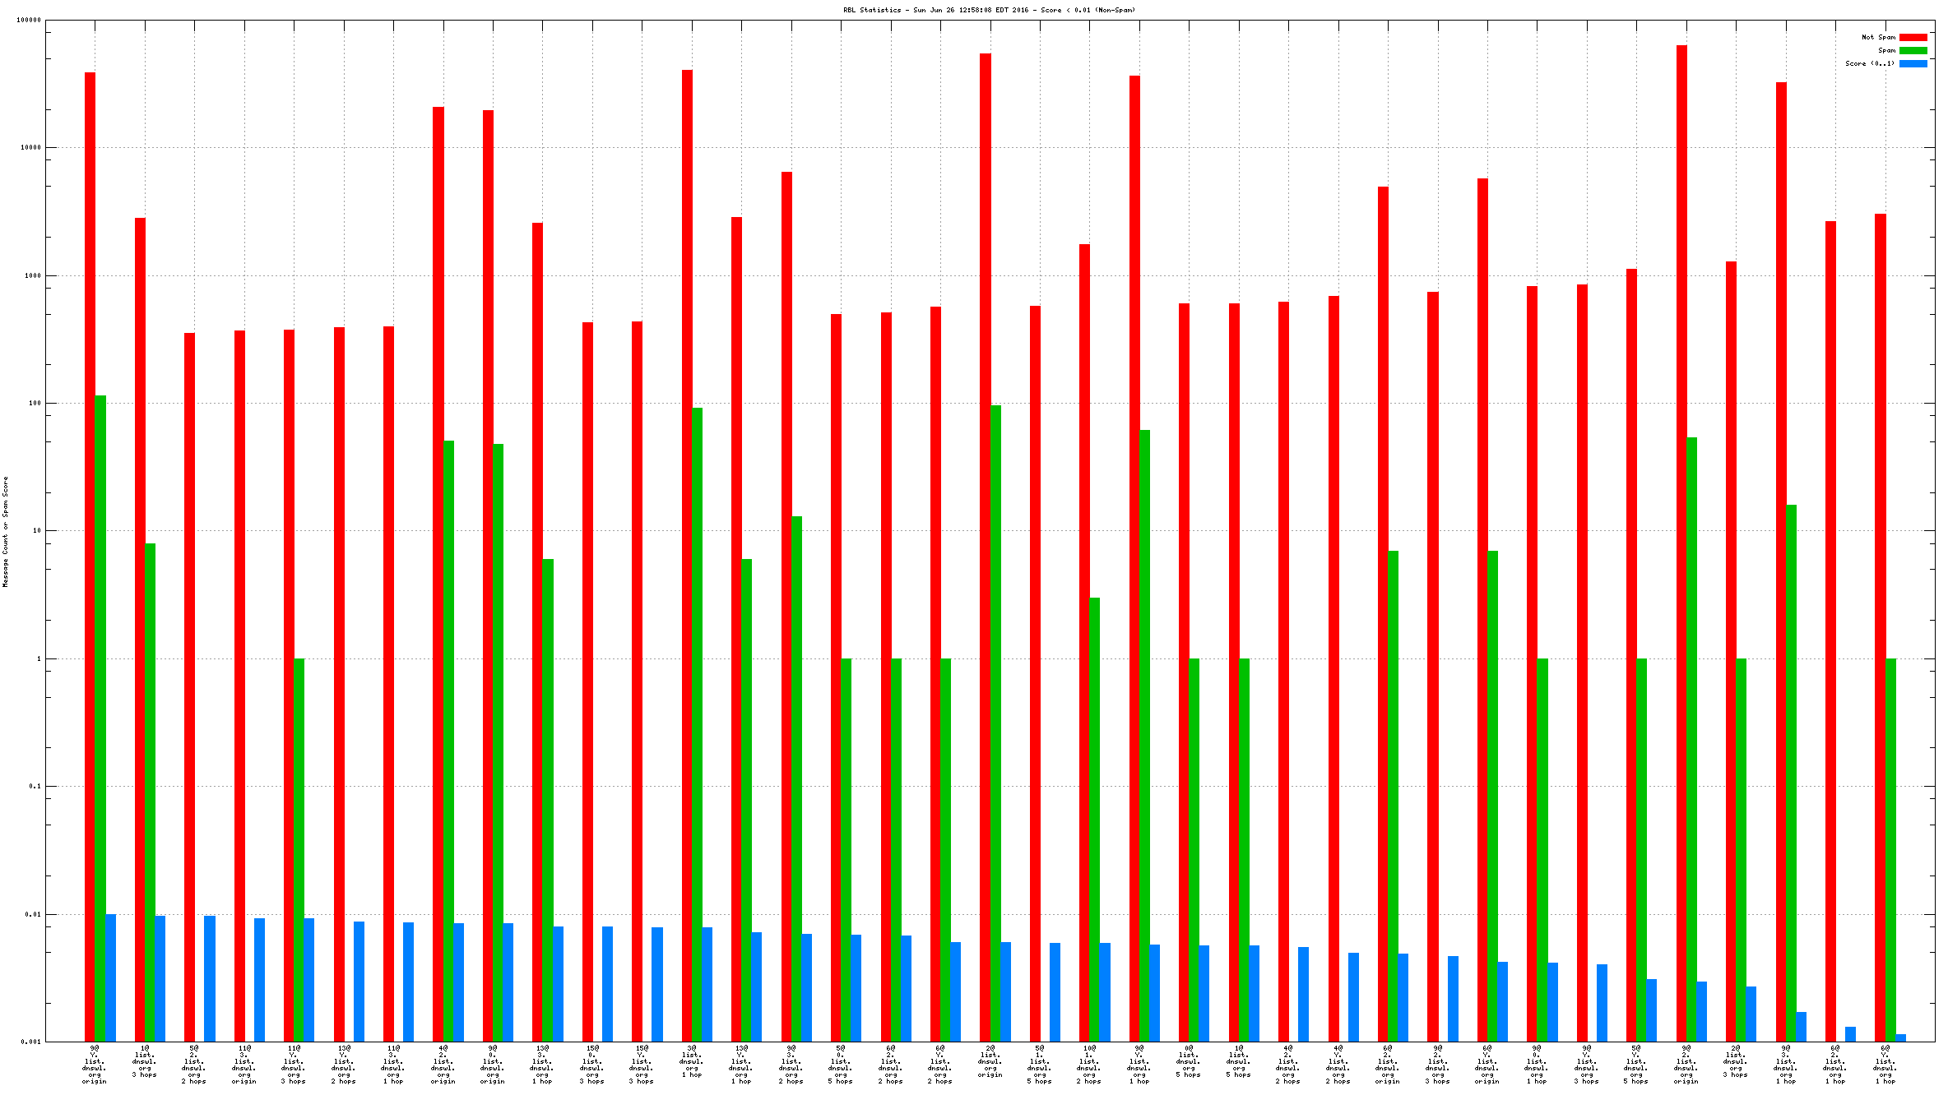
Task: Click x-axis label '1@ list.dnswl.org 5 hops'
Action: click(x=1239, y=1061)
